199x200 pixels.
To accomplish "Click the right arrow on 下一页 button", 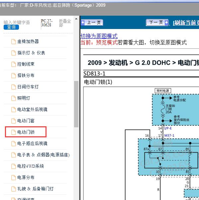I will [x=166, y=22].
